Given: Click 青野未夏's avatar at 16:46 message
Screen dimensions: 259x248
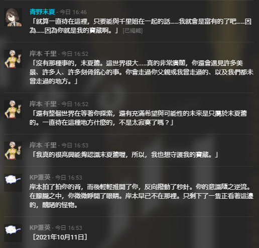Looking at the screenshot, I should [x=13, y=17].
